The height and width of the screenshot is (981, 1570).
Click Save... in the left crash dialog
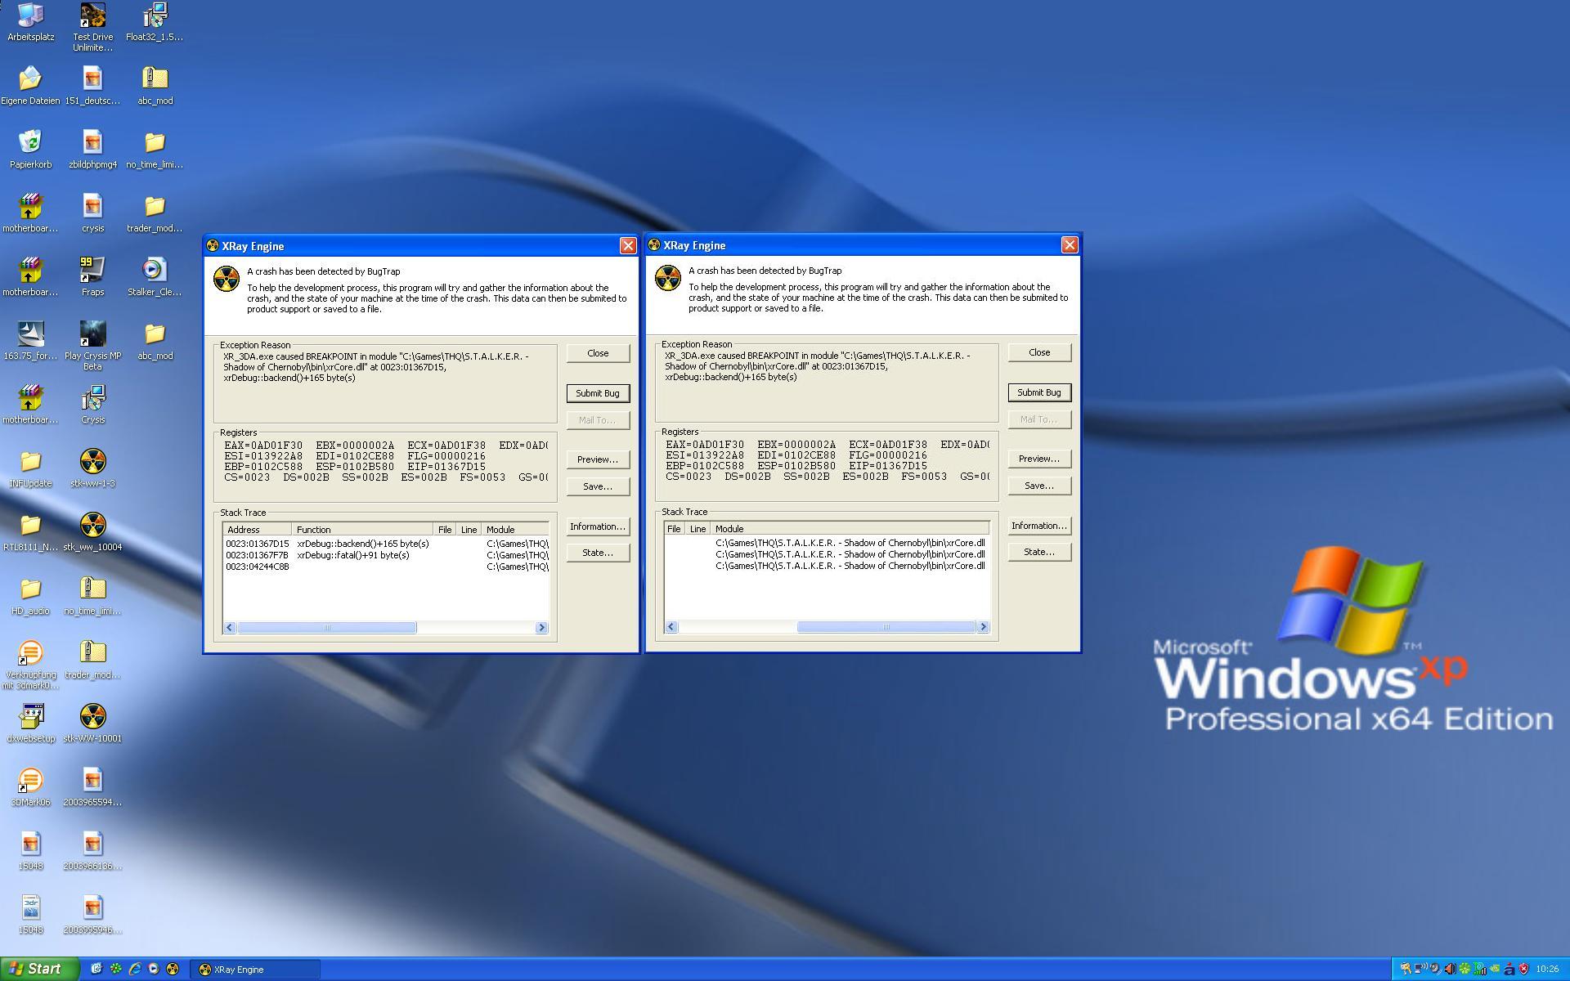click(598, 486)
